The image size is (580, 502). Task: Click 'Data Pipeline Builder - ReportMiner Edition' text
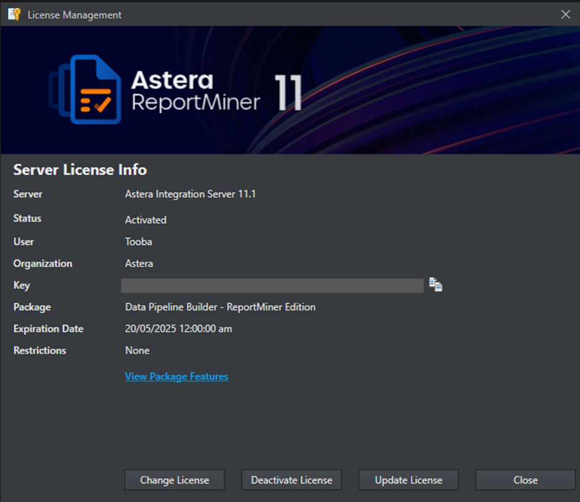(x=220, y=307)
